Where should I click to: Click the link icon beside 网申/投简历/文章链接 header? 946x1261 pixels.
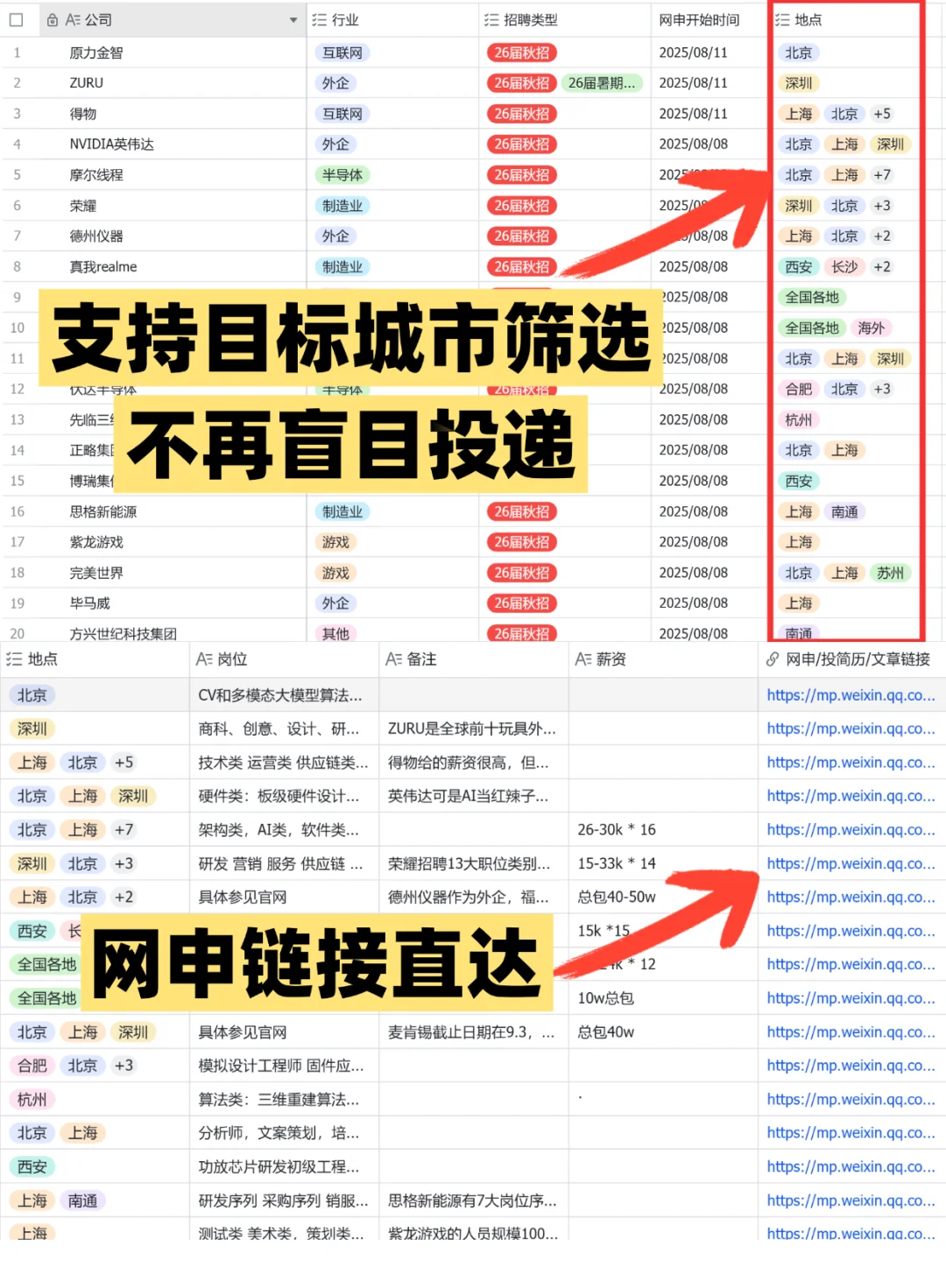(x=773, y=659)
